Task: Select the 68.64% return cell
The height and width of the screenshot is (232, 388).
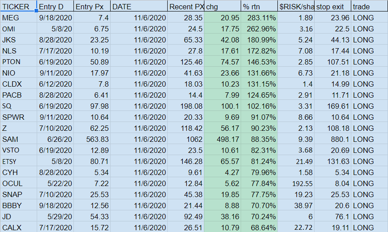Action: pos(259,227)
